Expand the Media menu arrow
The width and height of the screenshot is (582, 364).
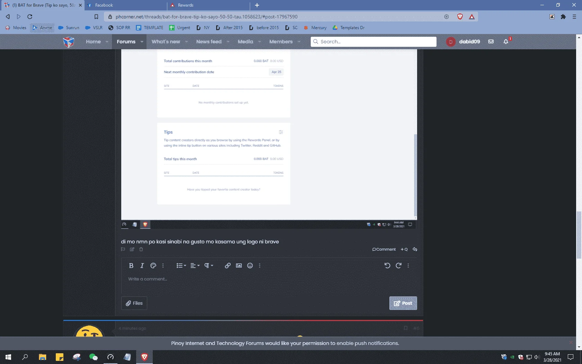point(260,42)
